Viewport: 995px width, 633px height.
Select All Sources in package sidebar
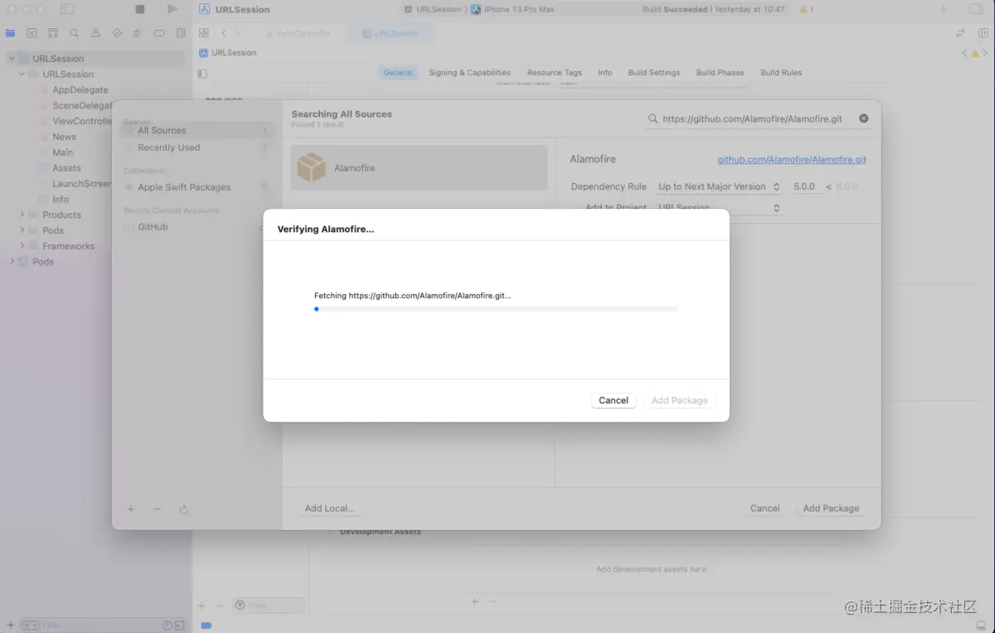tap(196, 130)
